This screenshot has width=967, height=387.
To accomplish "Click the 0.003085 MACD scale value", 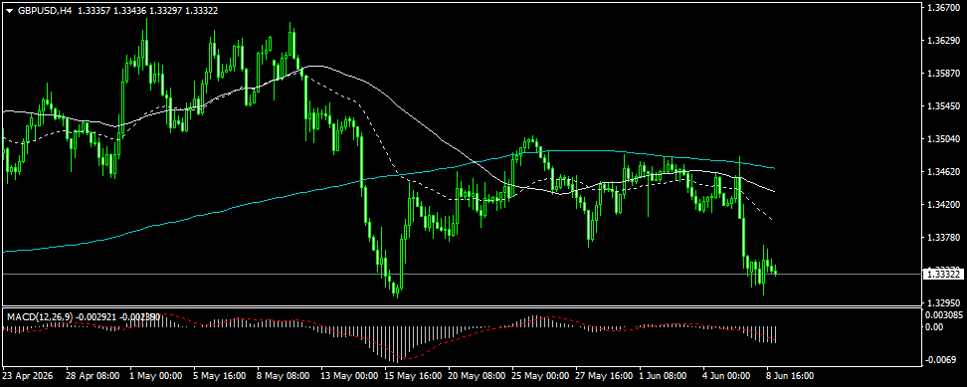I will [943, 315].
